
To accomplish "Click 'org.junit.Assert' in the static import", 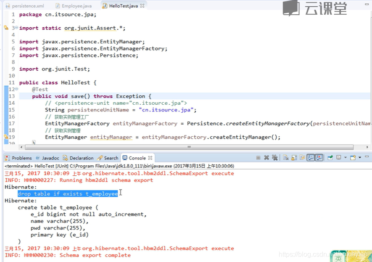I will 90,28.
